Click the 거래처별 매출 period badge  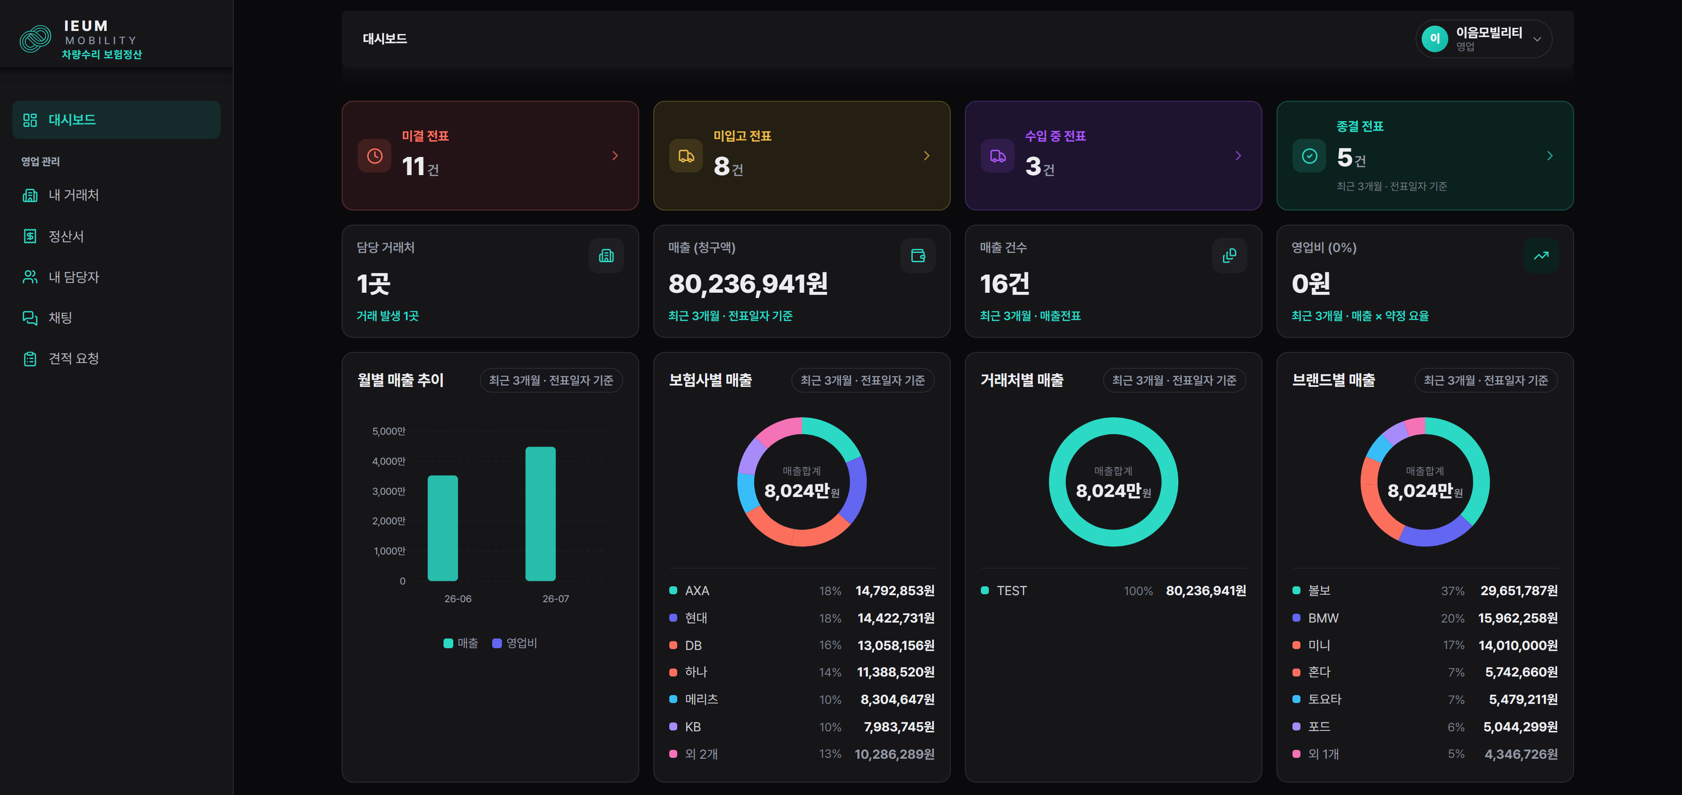click(1174, 380)
